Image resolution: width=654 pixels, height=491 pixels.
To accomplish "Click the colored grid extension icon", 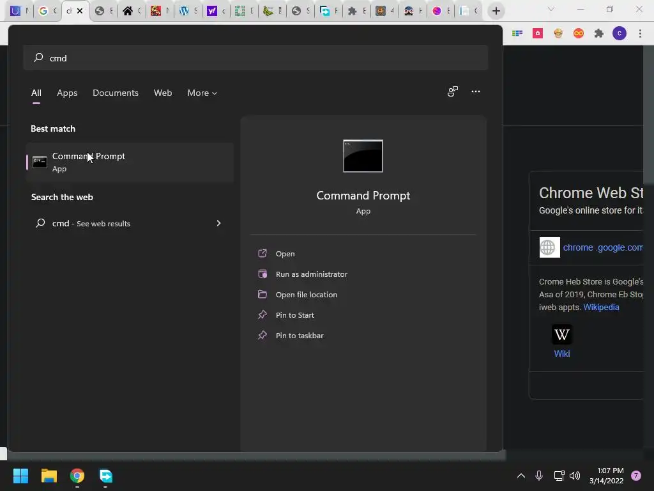I will [517, 33].
